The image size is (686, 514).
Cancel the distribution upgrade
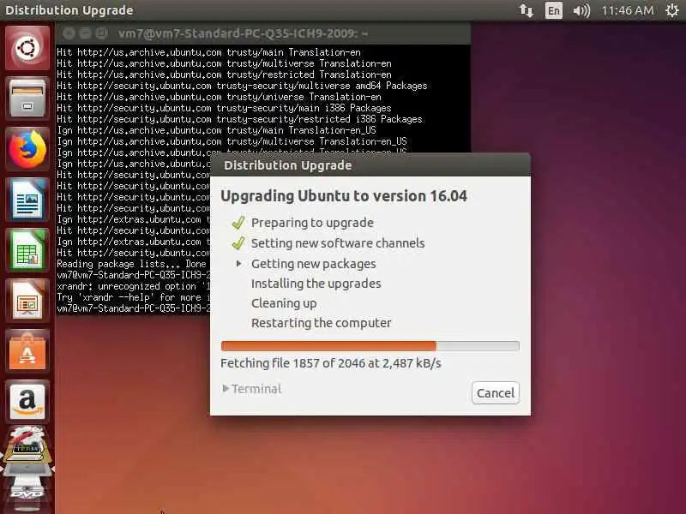[496, 393]
